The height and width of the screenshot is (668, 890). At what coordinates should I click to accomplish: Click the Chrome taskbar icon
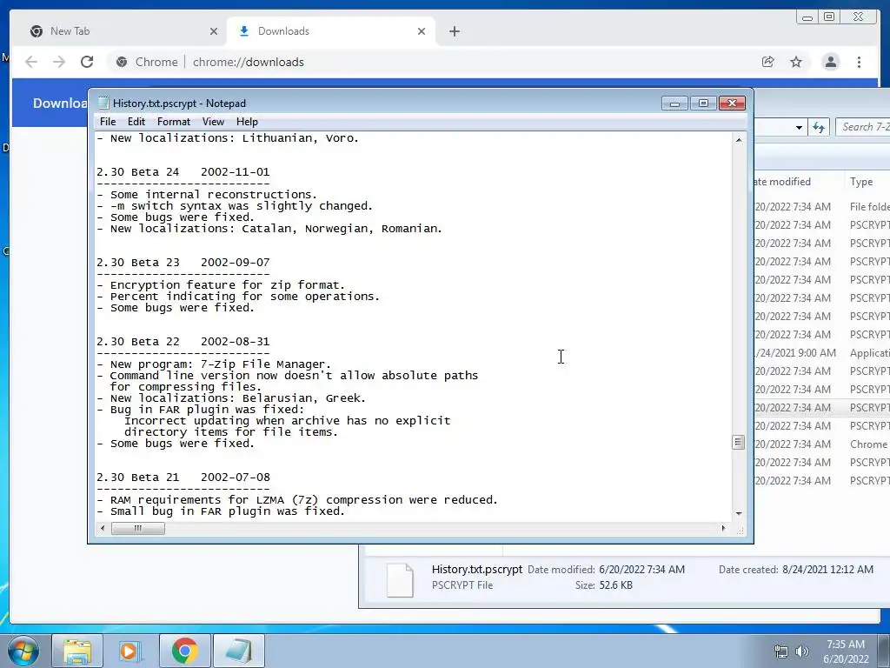tap(184, 651)
